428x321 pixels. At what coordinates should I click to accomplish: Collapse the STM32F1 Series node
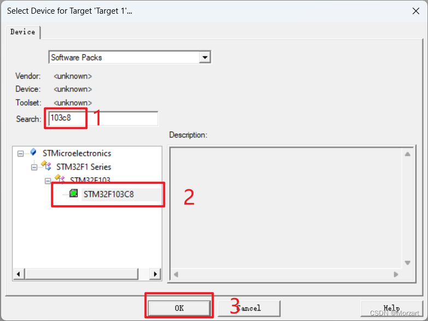(x=34, y=167)
